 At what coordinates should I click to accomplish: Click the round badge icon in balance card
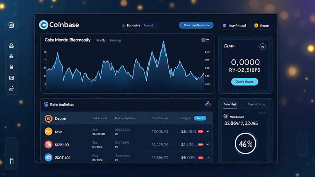coord(262,47)
